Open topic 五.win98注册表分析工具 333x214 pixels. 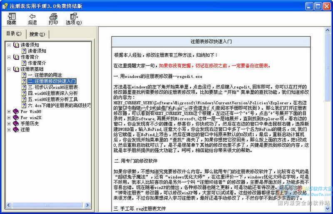[53, 99]
